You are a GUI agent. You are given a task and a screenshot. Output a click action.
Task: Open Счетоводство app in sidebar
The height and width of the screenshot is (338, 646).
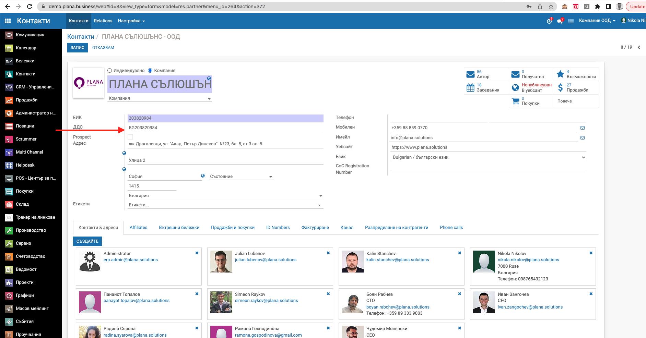[31, 256]
